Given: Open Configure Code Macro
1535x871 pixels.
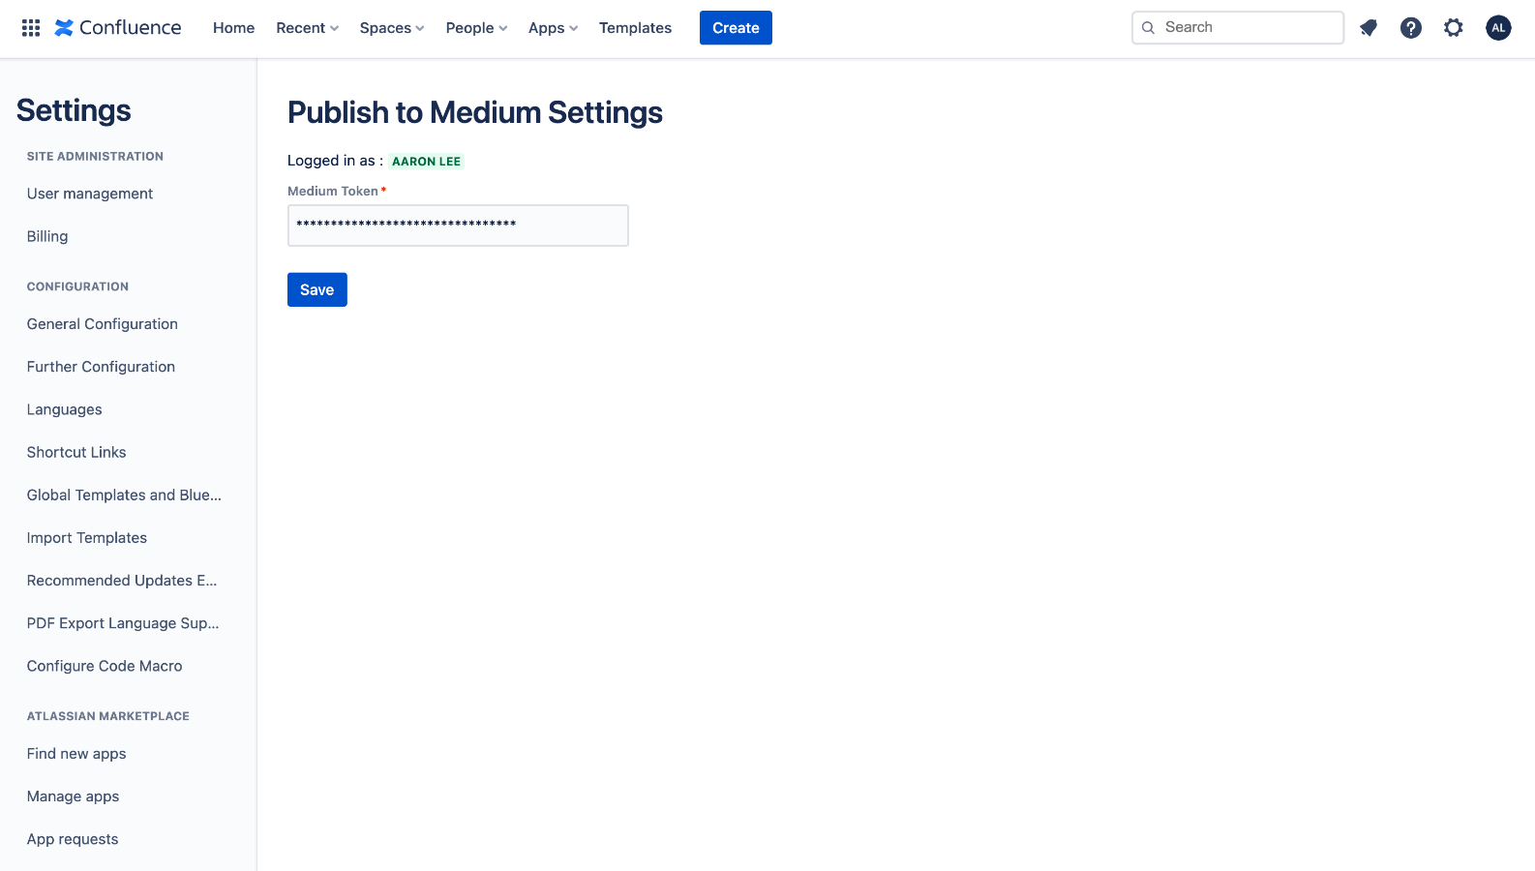Looking at the screenshot, I should click(105, 666).
